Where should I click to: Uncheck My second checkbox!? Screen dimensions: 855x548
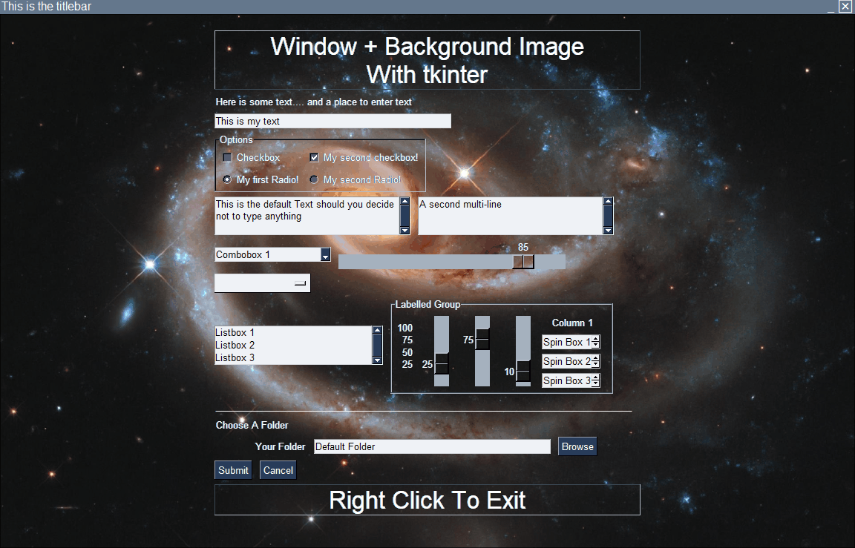pyautogui.click(x=315, y=158)
